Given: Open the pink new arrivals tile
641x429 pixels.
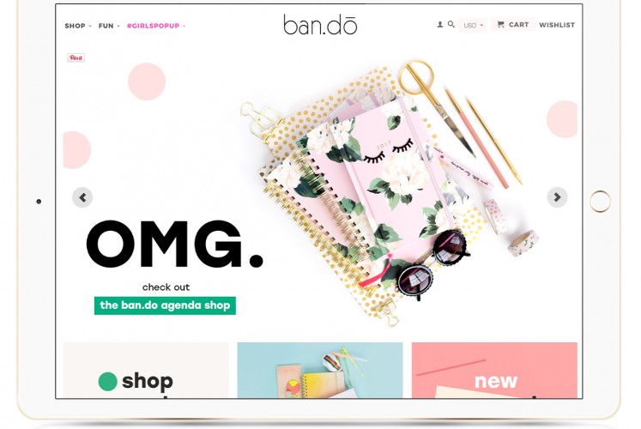Looking at the screenshot, I should [x=494, y=370].
